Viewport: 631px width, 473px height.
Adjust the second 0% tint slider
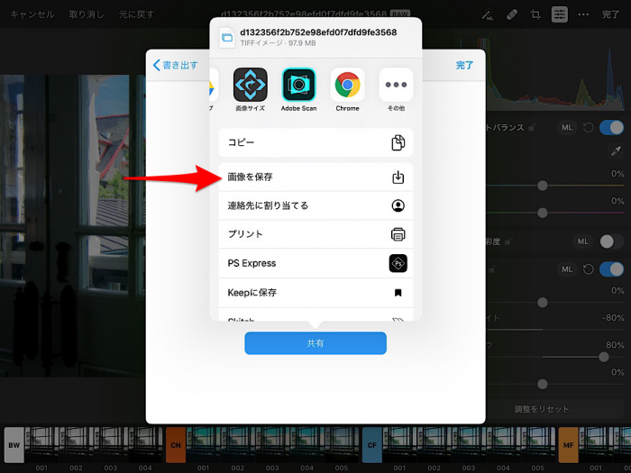[x=543, y=213]
